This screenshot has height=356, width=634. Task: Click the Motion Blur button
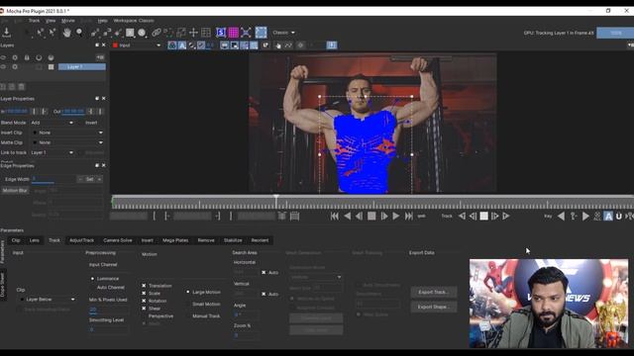(15, 191)
